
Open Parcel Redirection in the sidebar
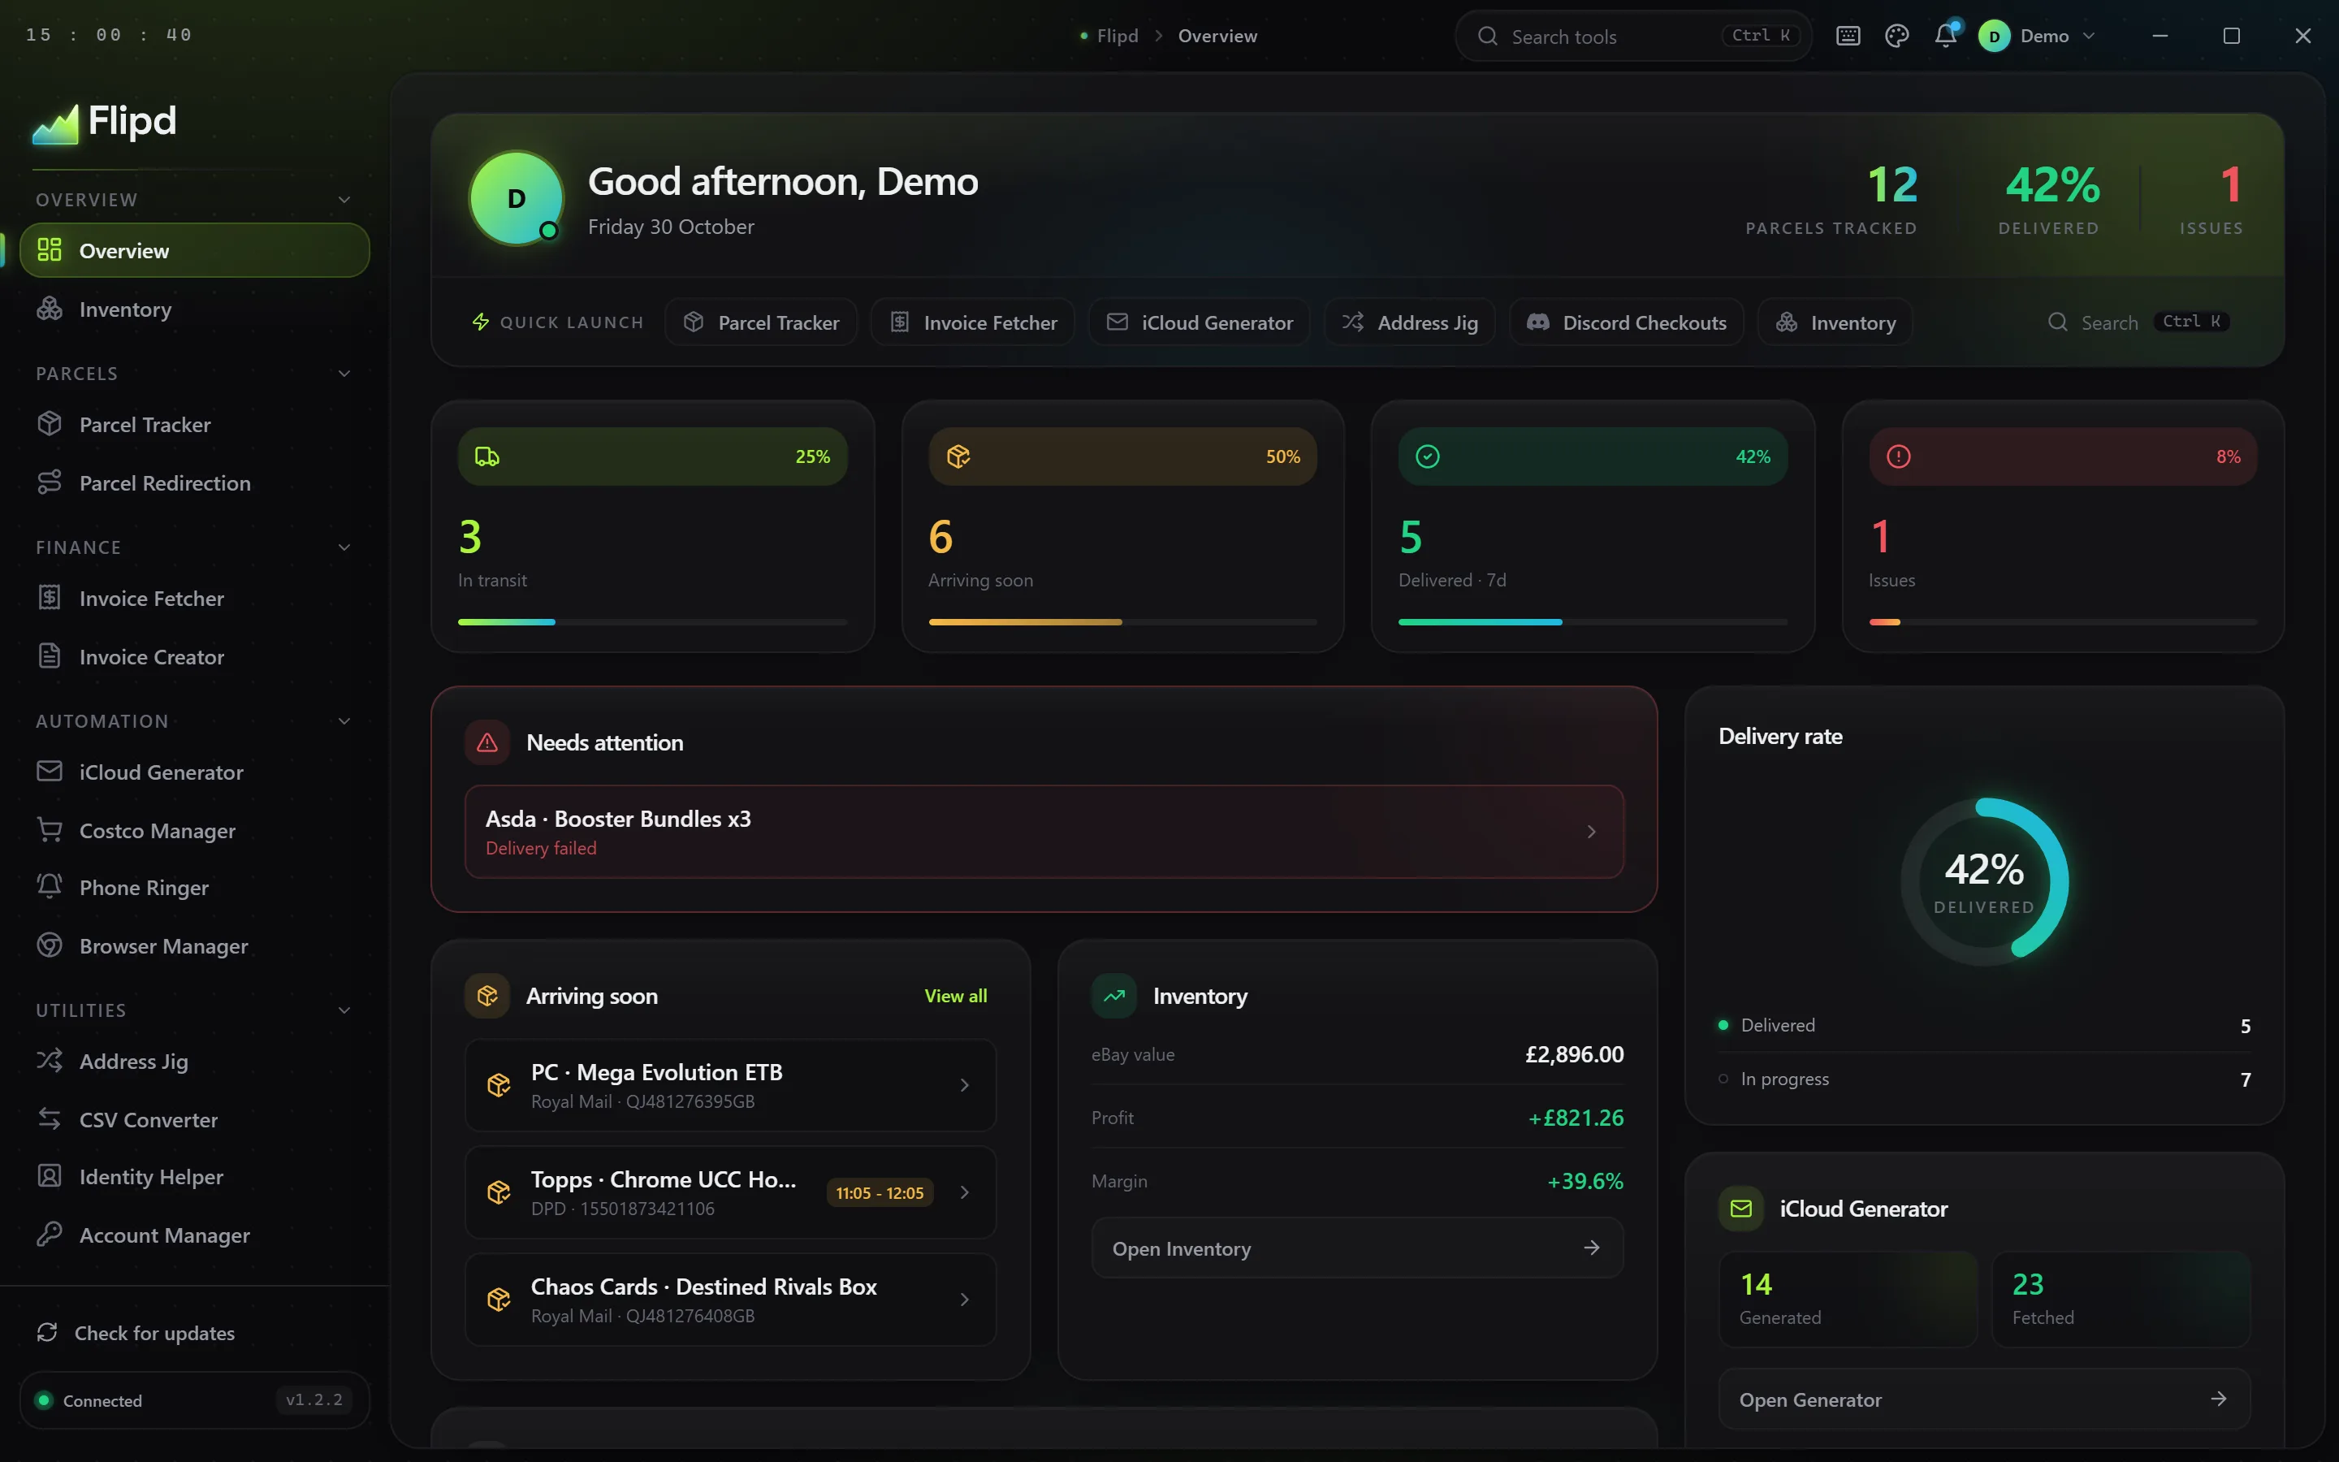(194, 482)
